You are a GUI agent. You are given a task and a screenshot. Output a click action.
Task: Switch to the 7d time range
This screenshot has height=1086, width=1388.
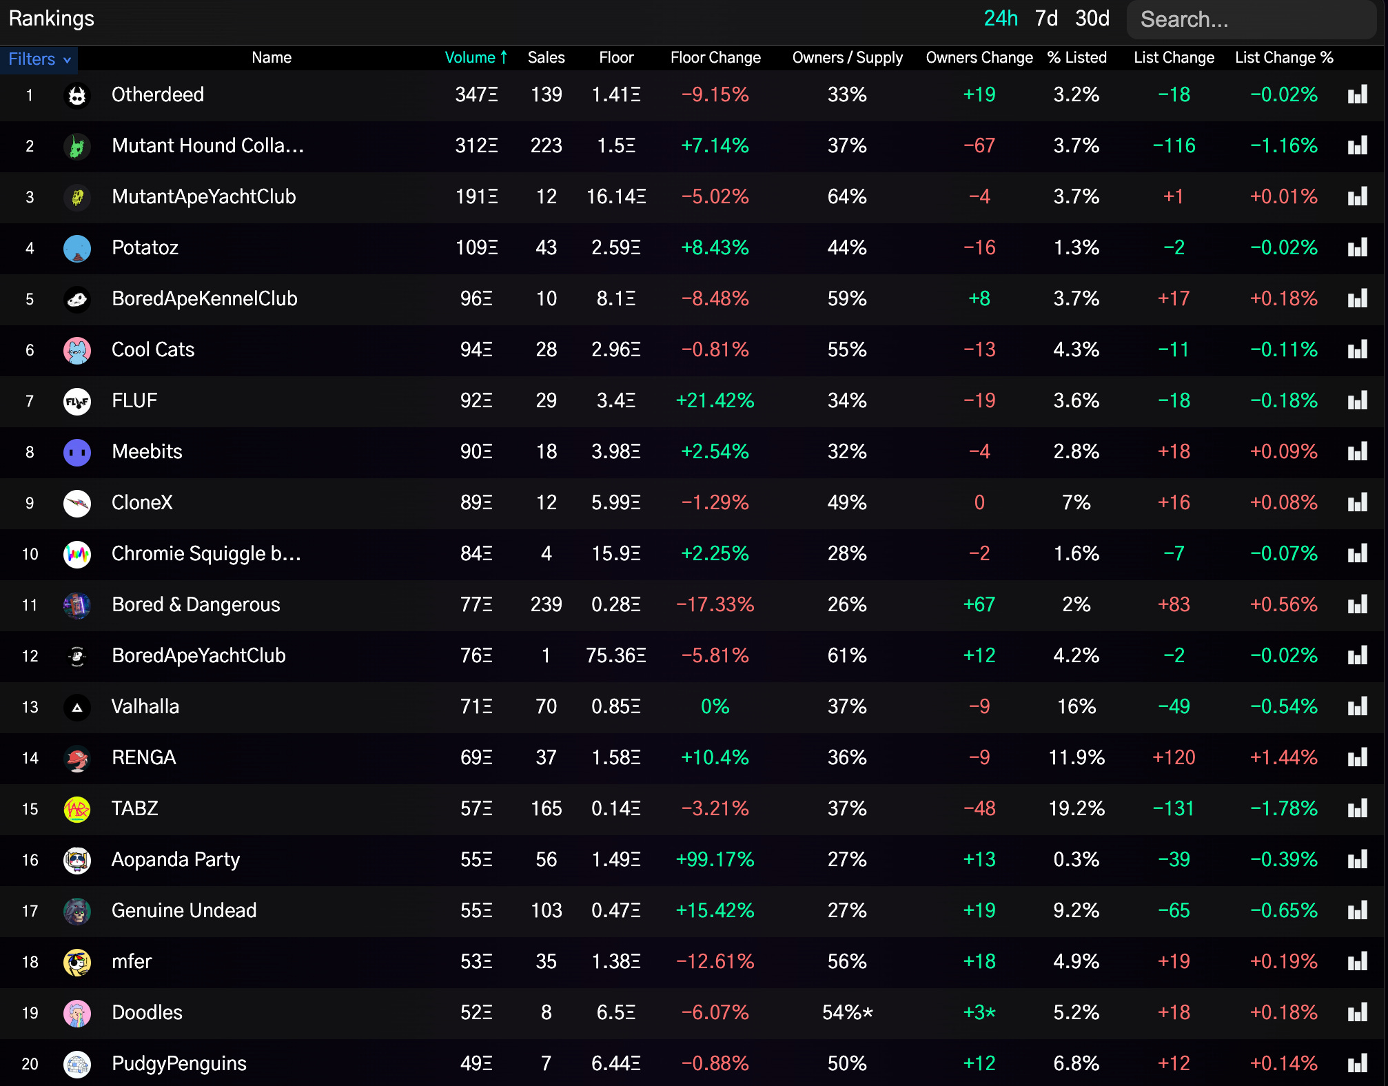(x=1046, y=19)
